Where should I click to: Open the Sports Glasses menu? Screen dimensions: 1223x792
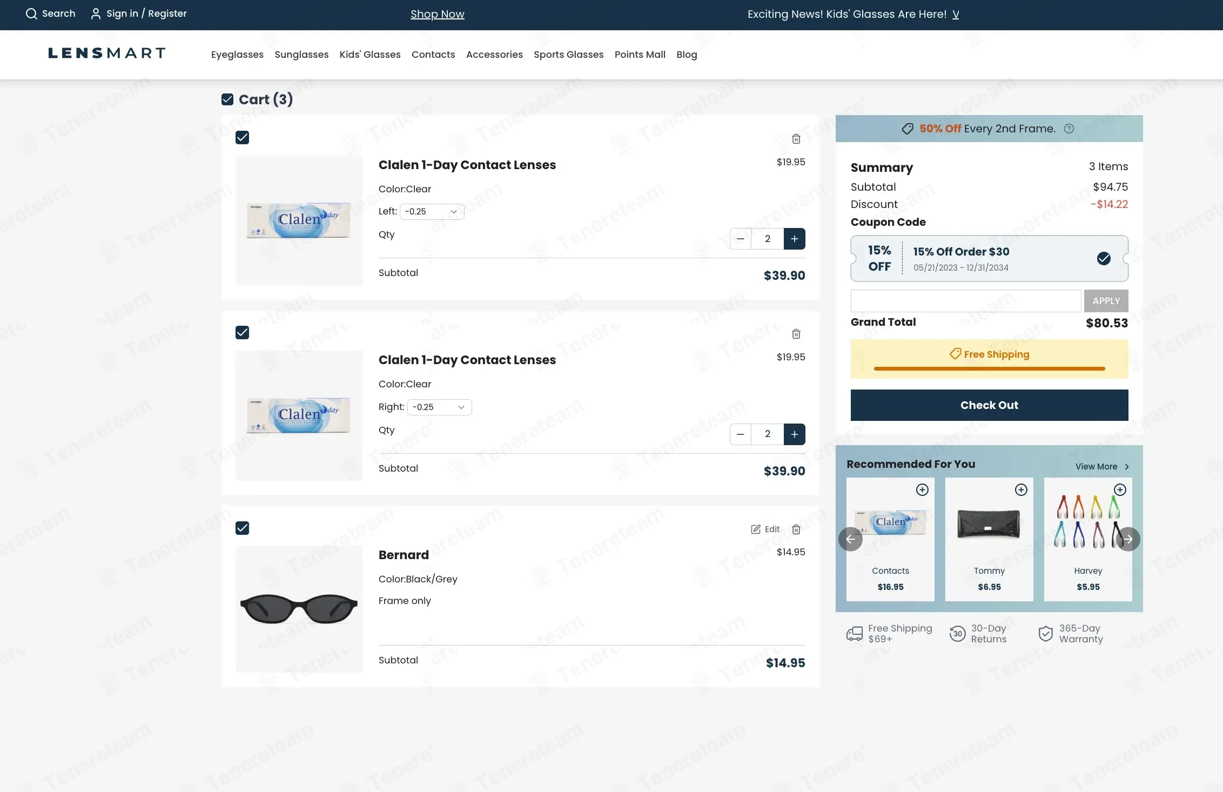point(568,55)
